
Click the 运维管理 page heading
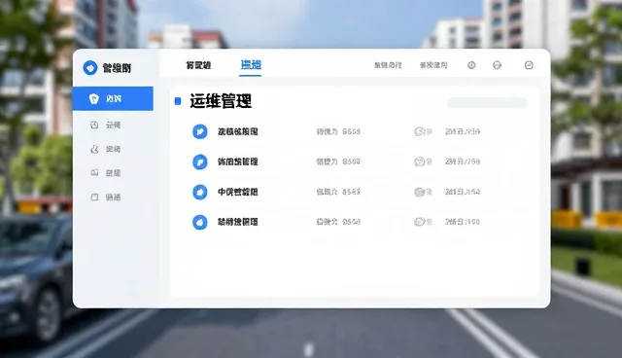(x=221, y=101)
